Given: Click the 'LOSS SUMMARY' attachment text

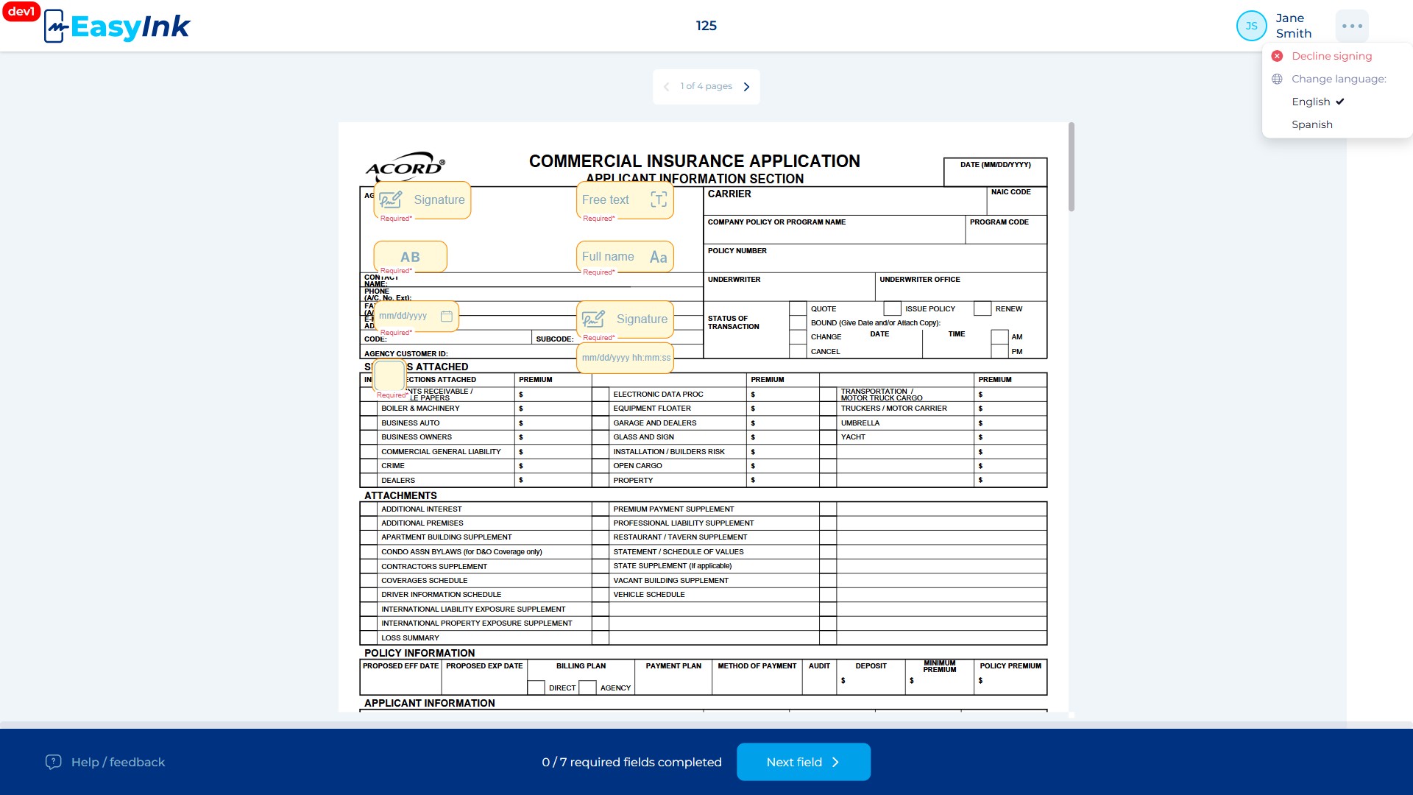Looking at the screenshot, I should click(x=410, y=638).
